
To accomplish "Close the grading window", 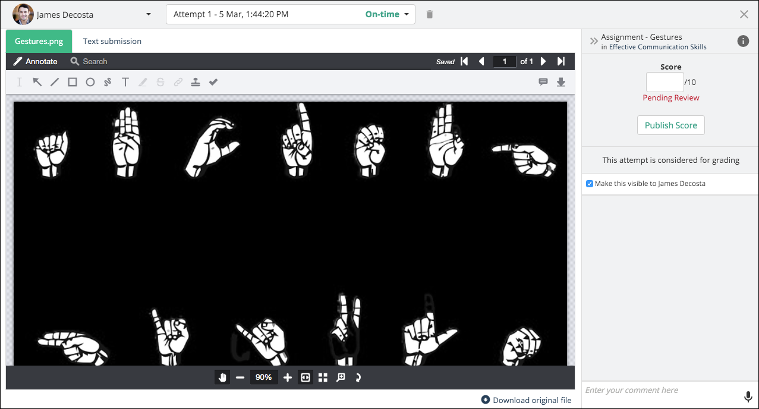I will 744,14.
